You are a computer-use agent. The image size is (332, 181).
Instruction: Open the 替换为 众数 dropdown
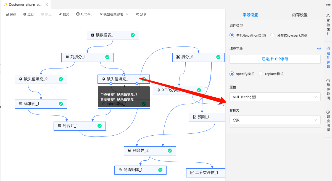pyautogui.click(x=275, y=120)
